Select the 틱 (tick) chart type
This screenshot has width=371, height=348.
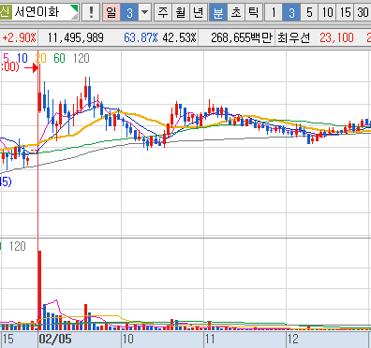(x=253, y=12)
